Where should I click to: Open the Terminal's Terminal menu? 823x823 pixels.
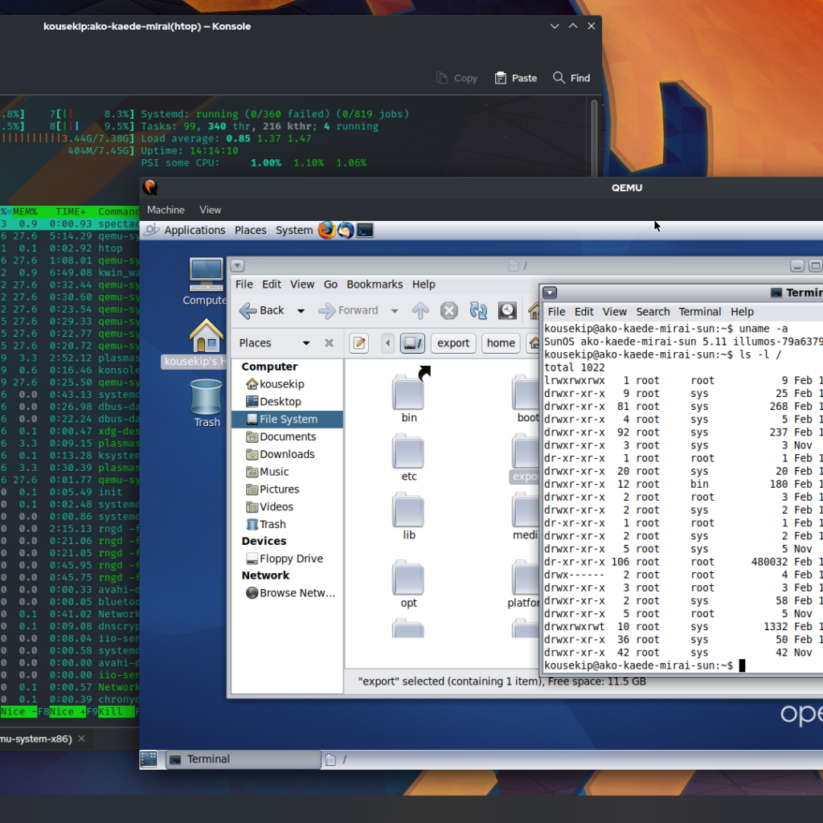coord(700,312)
